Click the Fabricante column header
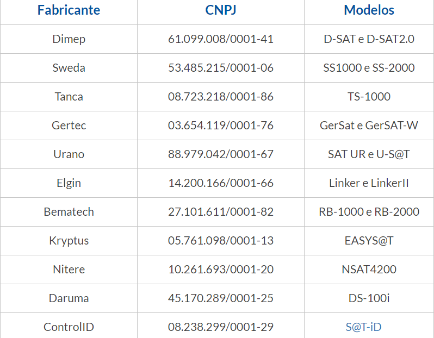Viewport: 434px width, 338px height. pyautogui.click(x=69, y=10)
